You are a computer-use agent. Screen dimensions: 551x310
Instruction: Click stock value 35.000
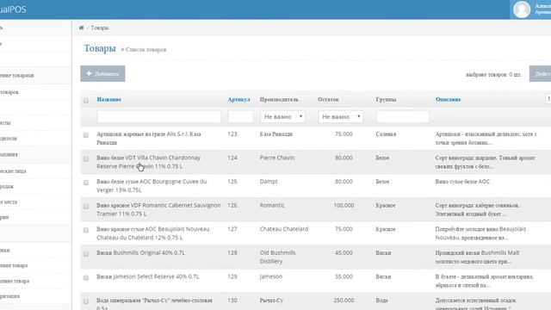pyautogui.click(x=344, y=276)
